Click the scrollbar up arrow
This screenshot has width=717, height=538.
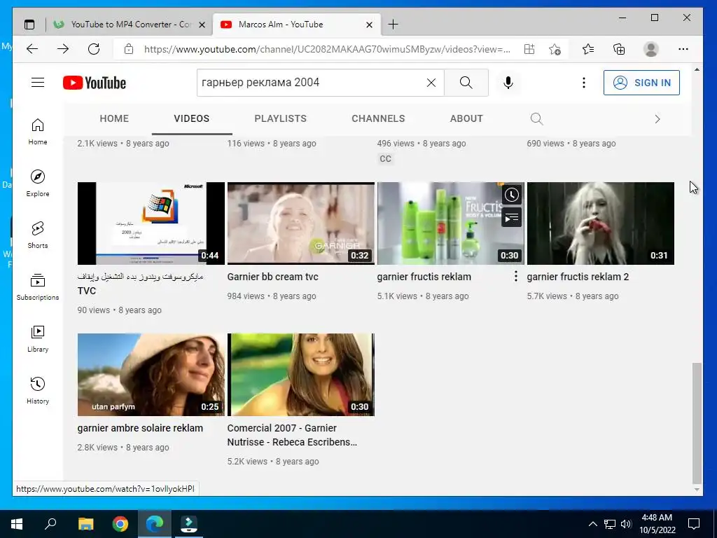pos(697,69)
